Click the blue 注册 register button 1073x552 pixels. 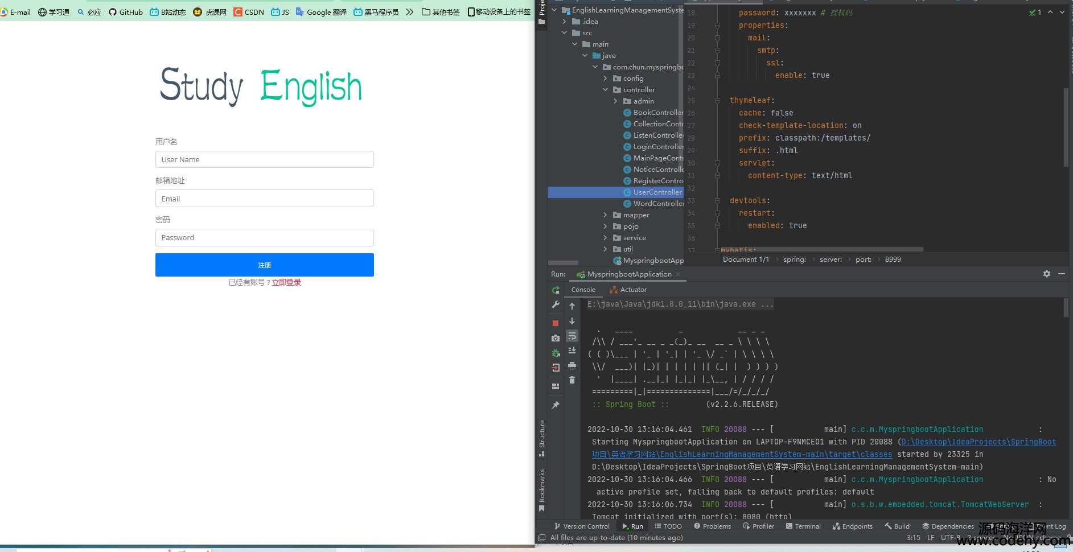tap(265, 265)
